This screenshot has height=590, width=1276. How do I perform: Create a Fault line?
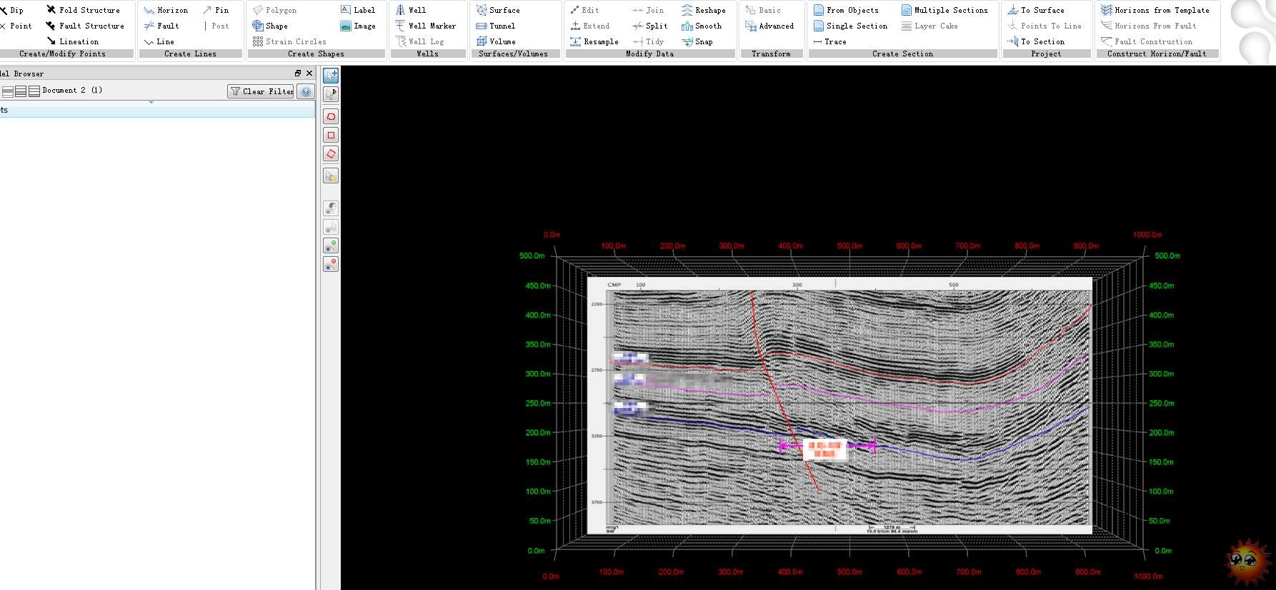coord(161,26)
